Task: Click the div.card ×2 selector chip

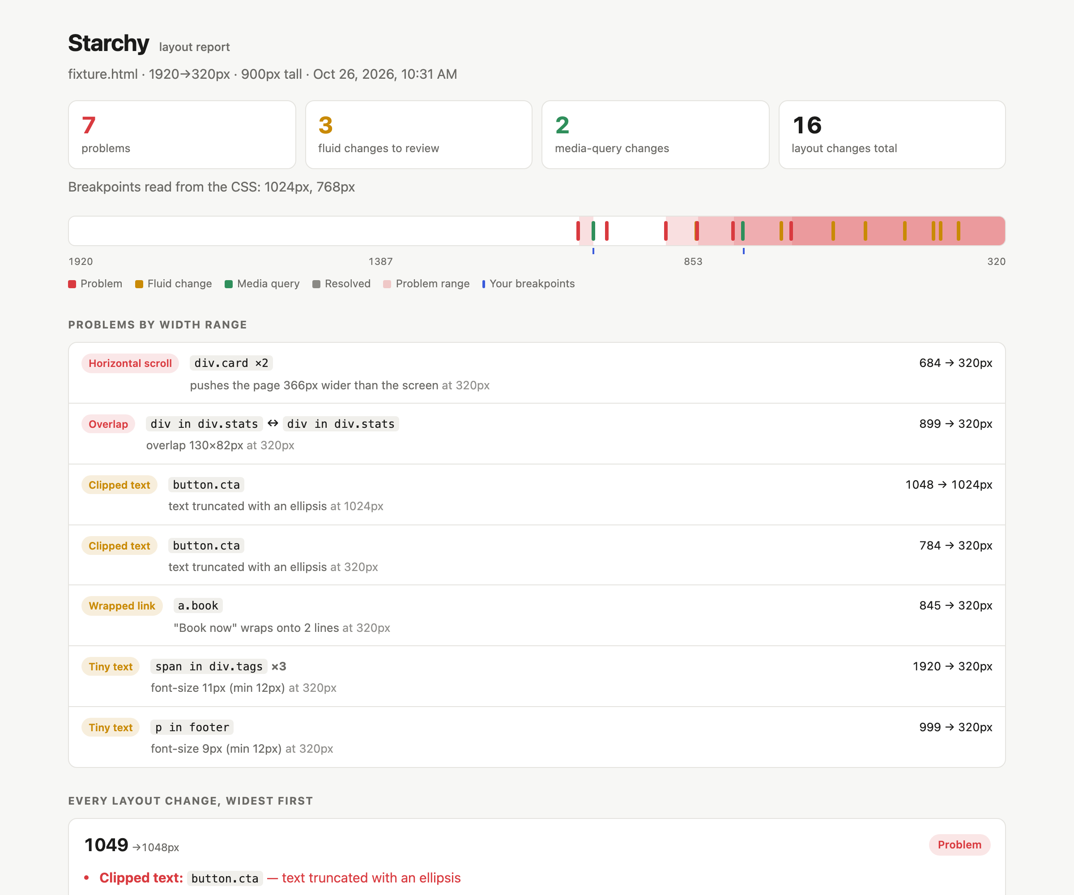Action: [x=231, y=363]
